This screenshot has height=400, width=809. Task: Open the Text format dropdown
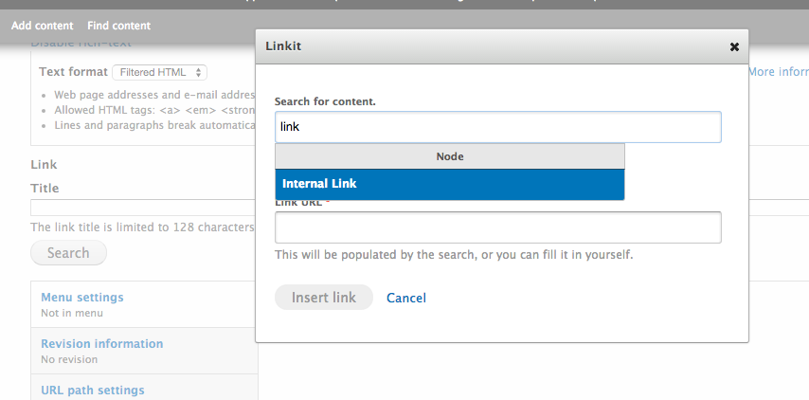click(159, 72)
